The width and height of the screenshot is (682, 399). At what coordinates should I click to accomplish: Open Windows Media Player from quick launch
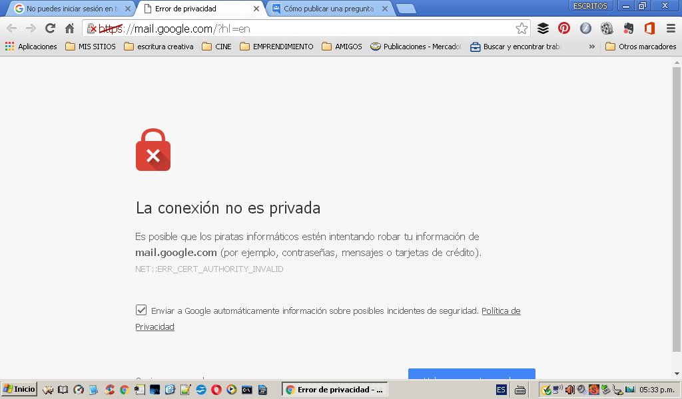point(231,390)
